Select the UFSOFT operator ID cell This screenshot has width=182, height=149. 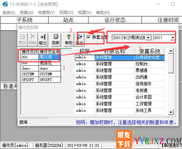[x=30, y=80]
